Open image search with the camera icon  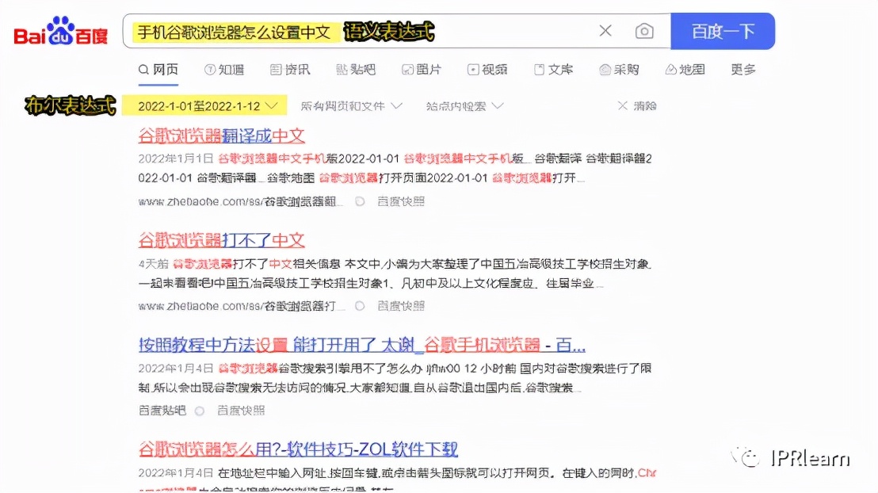[x=644, y=31]
